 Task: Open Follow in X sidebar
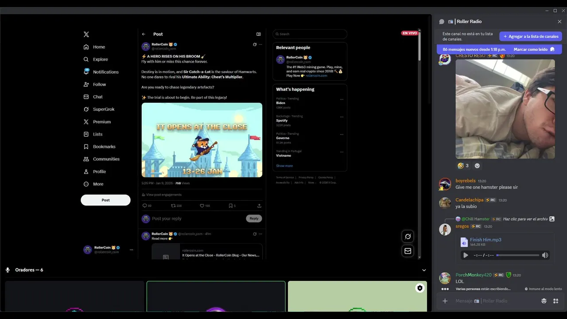click(x=95, y=84)
